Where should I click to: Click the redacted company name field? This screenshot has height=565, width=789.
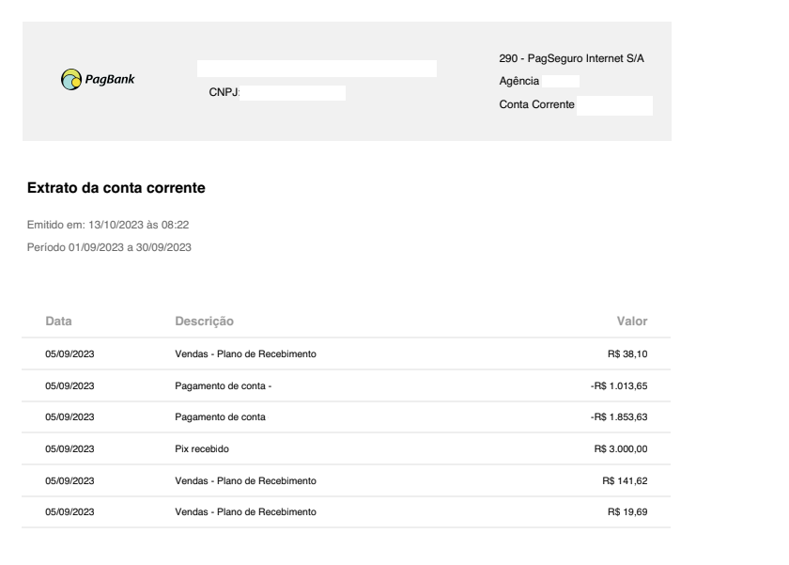pyautogui.click(x=317, y=69)
